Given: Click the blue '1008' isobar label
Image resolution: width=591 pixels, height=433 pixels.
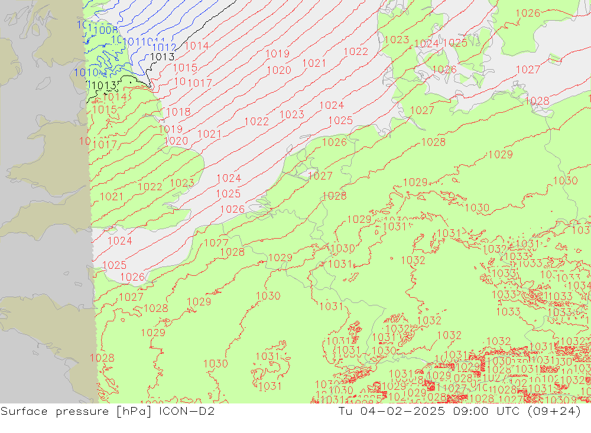Looking at the screenshot, I should [x=106, y=30].
